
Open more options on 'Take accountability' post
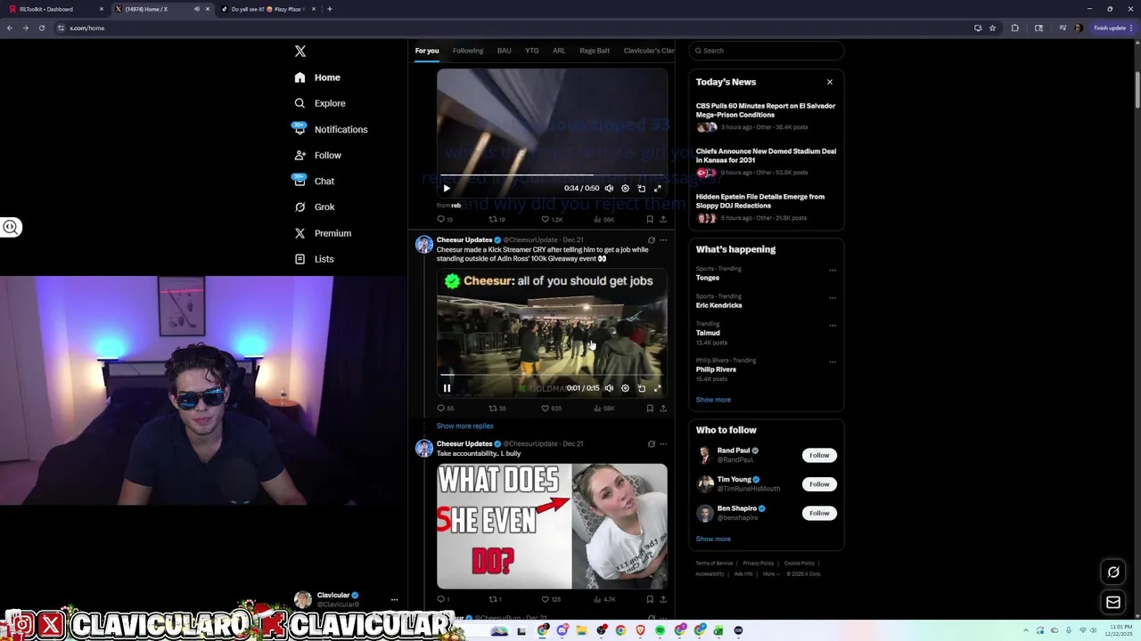pyautogui.click(x=663, y=443)
